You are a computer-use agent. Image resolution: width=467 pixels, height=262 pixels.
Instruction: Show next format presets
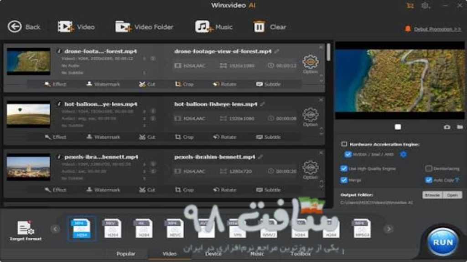coord(389,229)
